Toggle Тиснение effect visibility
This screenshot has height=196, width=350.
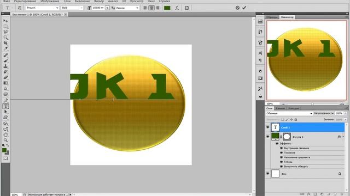point(281,152)
